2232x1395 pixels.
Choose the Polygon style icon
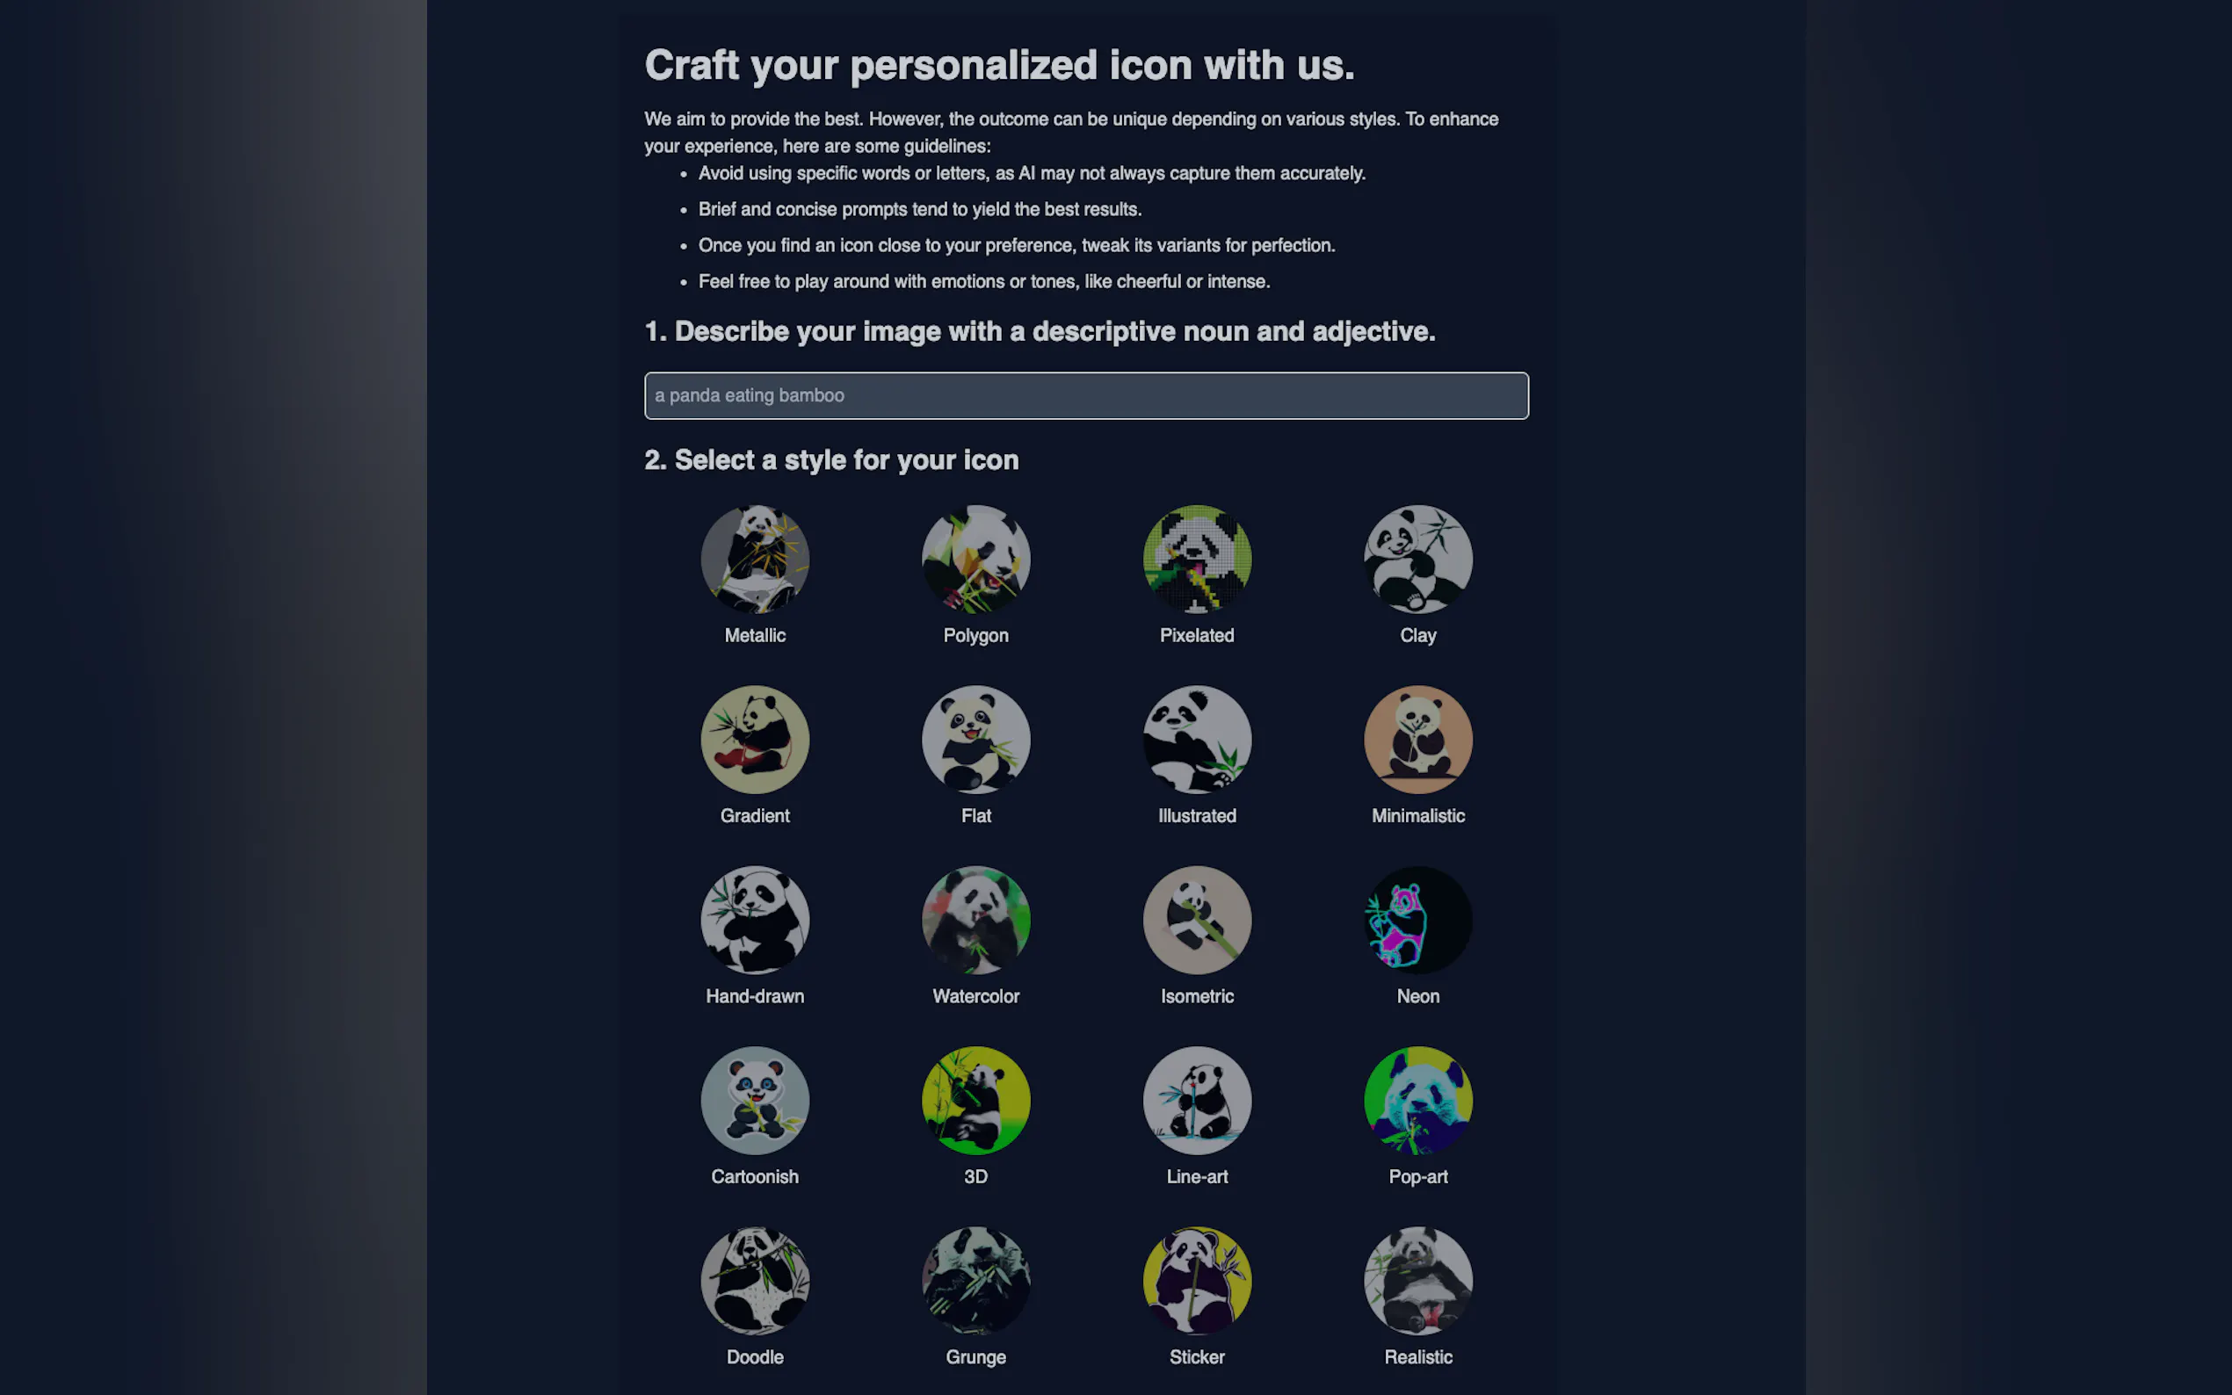pos(975,559)
